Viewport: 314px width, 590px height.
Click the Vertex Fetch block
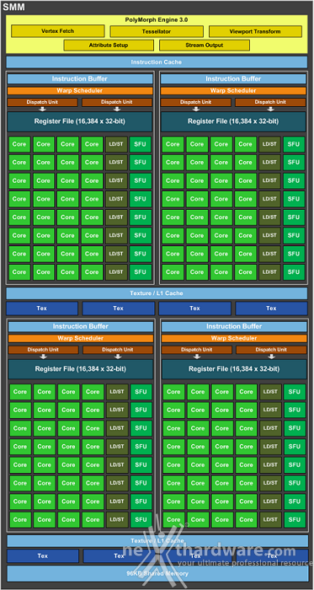pos(58,31)
